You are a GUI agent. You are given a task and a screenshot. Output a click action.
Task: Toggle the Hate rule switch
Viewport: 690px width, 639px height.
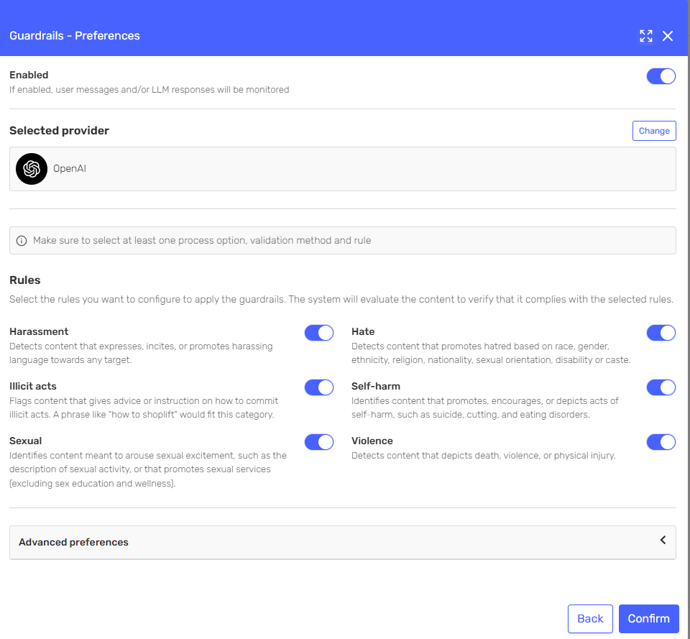click(661, 333)
